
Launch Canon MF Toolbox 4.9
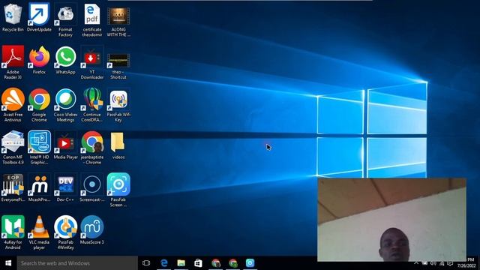point(13,148)
